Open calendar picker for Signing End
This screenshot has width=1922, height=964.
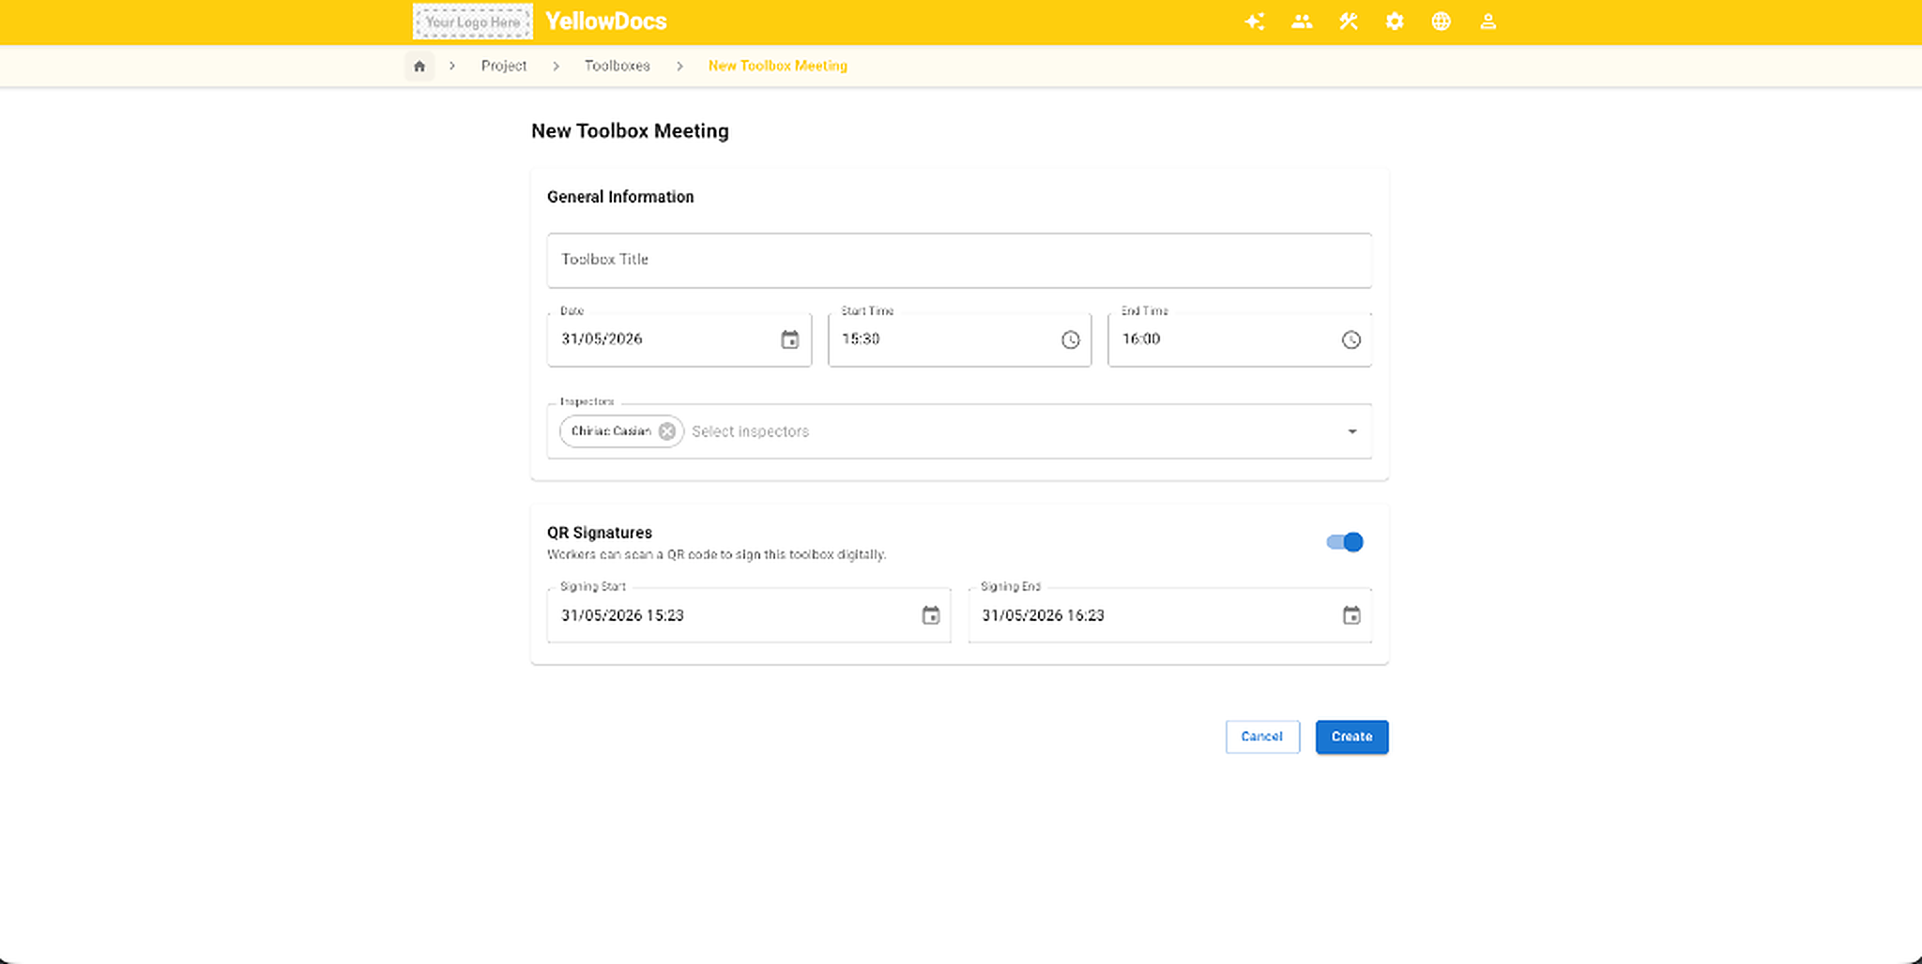point(1351,615)
